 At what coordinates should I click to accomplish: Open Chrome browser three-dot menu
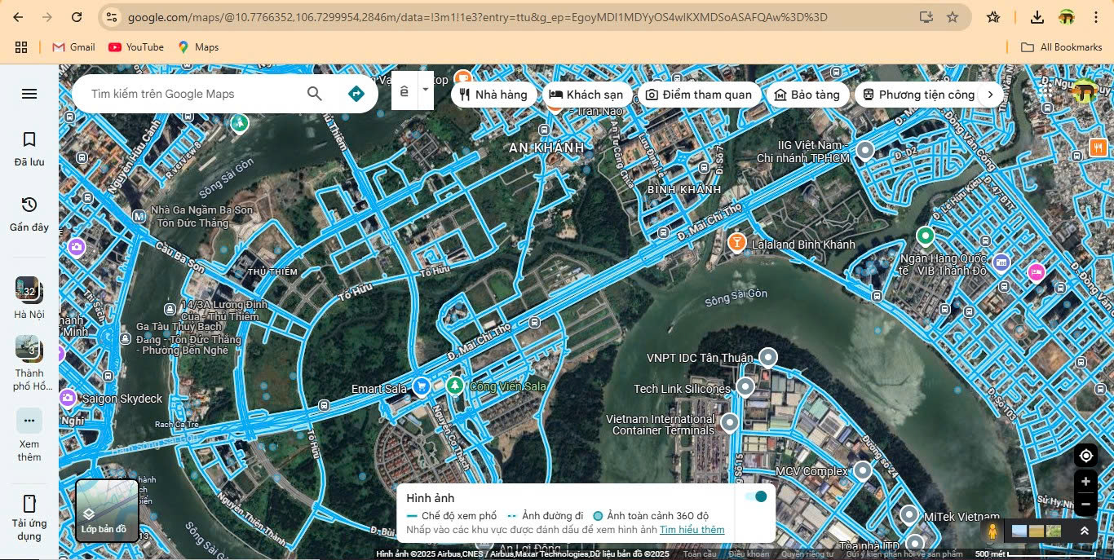tap(1095, 17)
